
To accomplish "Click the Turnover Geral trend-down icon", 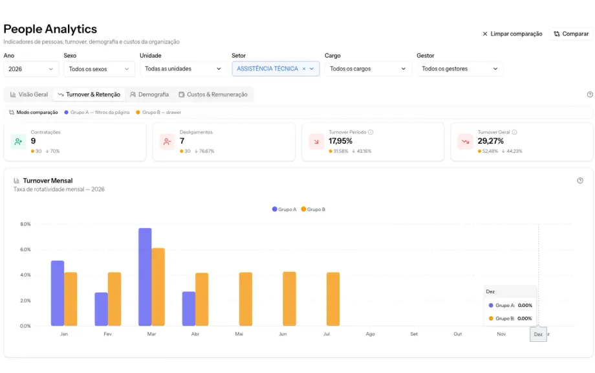I will coord(465,142).
